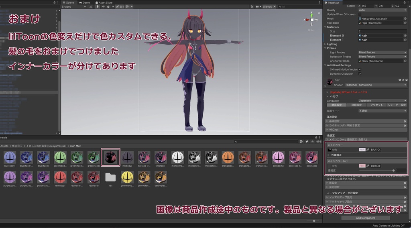Switch to the Asset Store tab
Screen dimensions: 411x228
coord(104,2)
